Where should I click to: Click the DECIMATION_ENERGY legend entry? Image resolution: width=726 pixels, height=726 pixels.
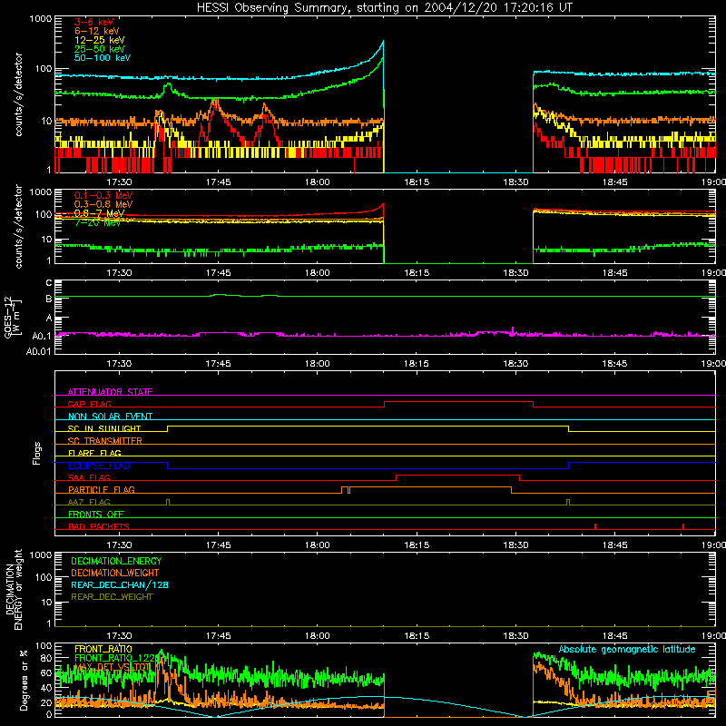116,561
